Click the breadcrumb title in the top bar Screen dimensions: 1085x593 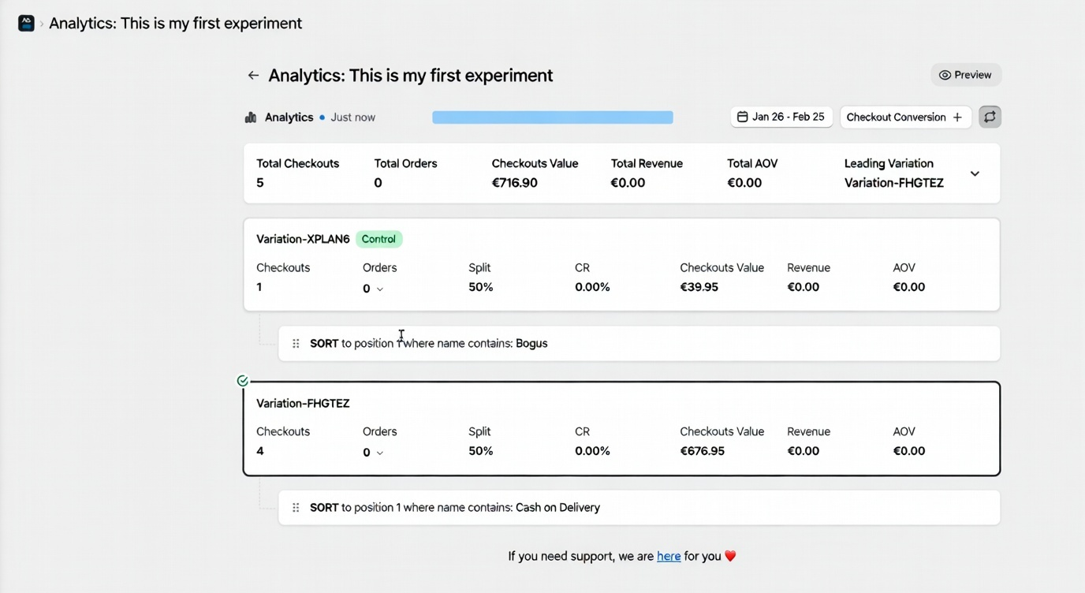click(x=175, y=24)
